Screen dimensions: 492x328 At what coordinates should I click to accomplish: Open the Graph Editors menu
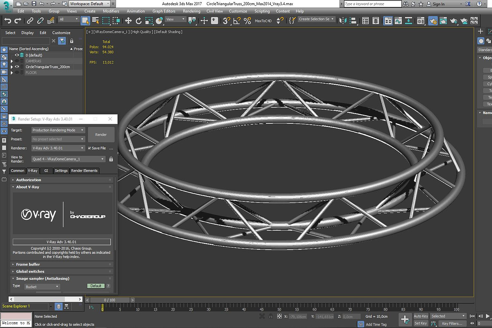pos(164,11)
